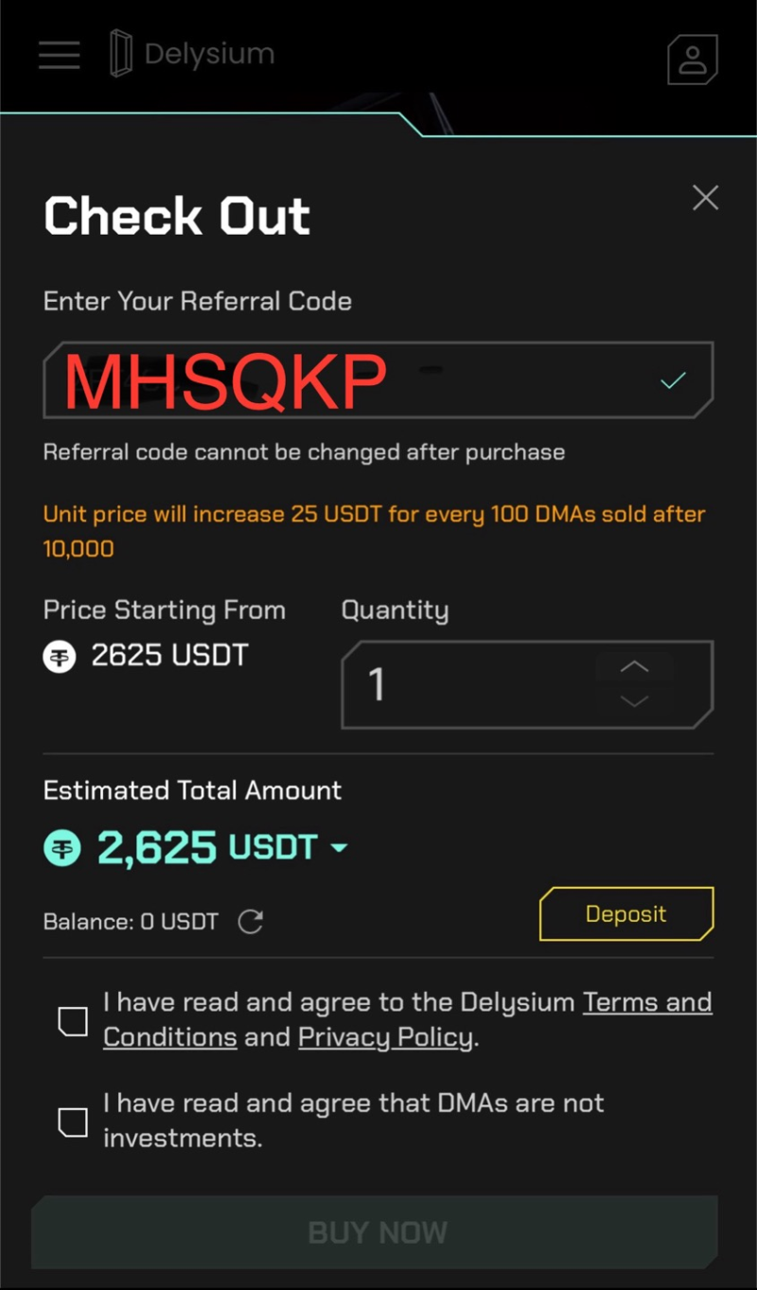The width and height of the screenshot is (757, 1290).
Task: Click the BUY NOW button
Action: pos(376,1232)
